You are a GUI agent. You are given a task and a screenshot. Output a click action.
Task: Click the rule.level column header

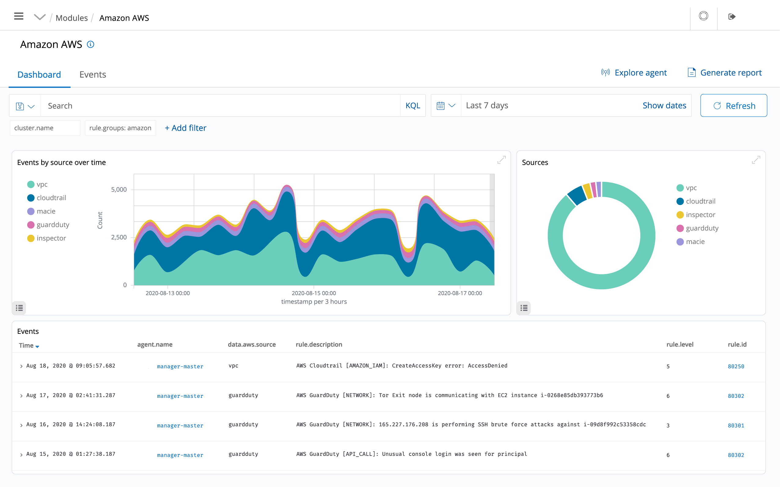click(x=680, y=344)
